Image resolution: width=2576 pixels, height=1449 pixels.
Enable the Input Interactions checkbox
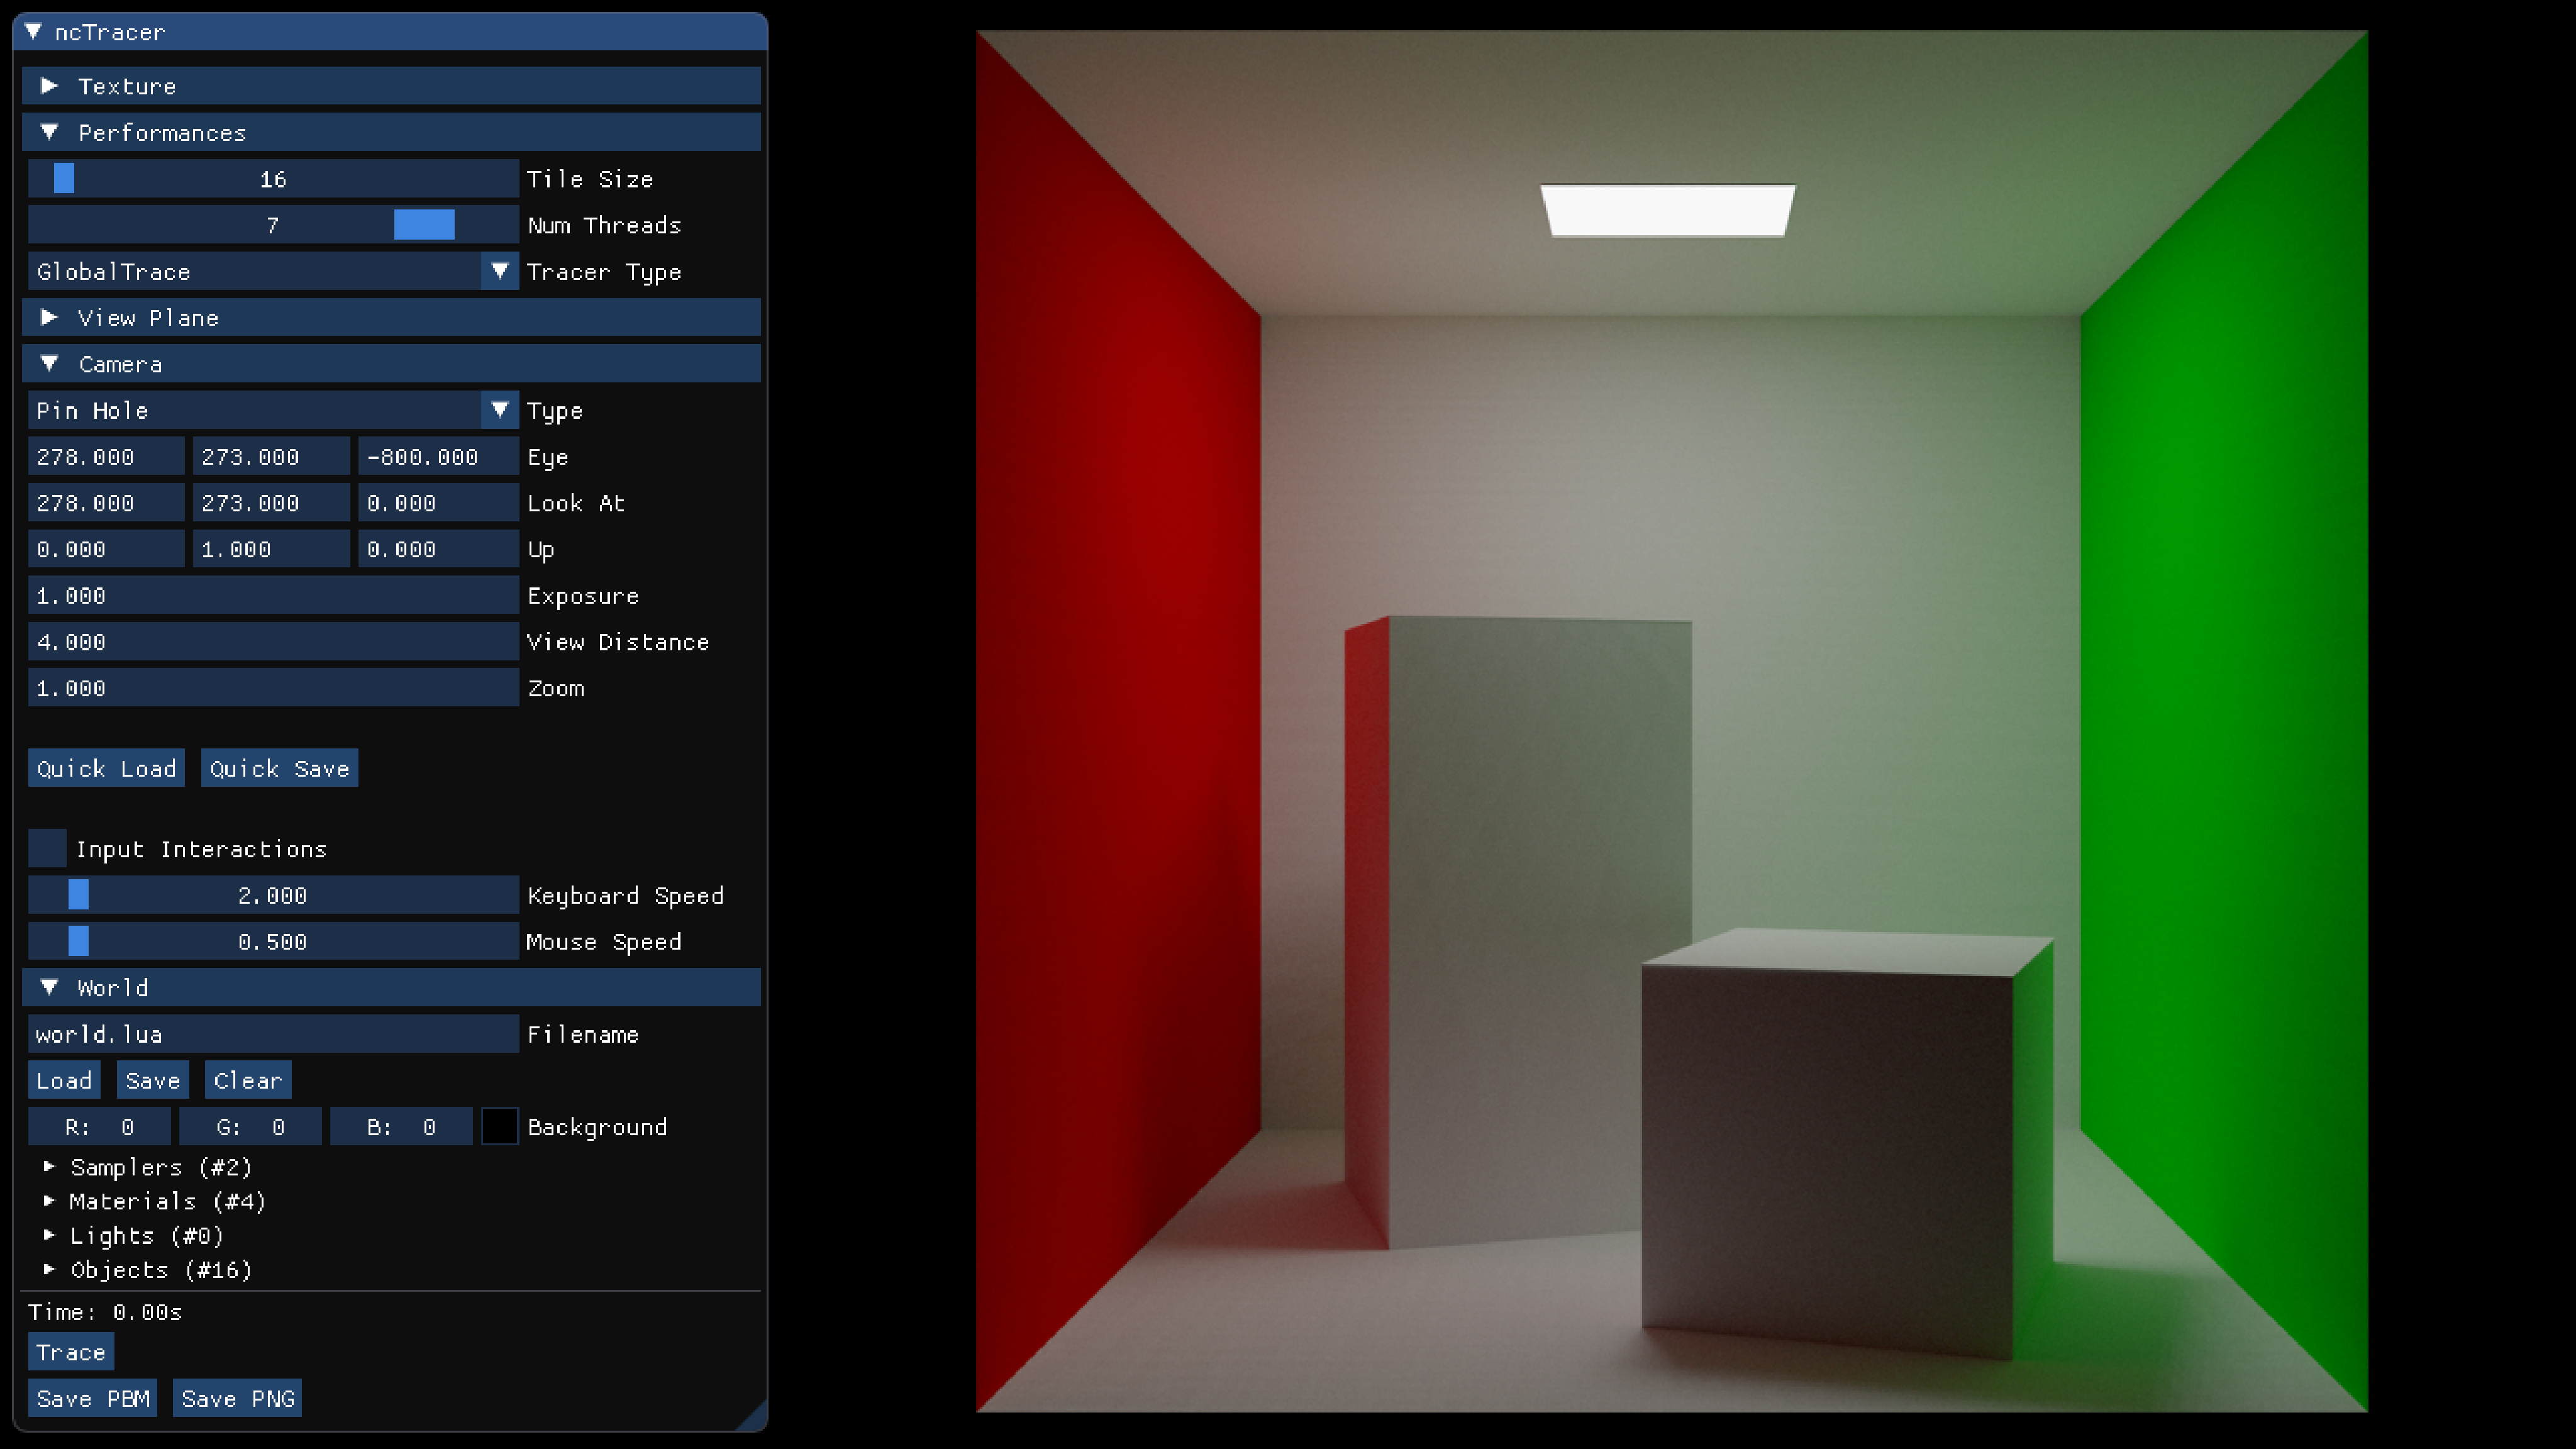tap(47, 848)
